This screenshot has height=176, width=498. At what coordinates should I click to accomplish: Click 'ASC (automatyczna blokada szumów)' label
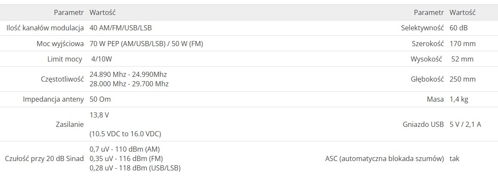tap(384, 158)
